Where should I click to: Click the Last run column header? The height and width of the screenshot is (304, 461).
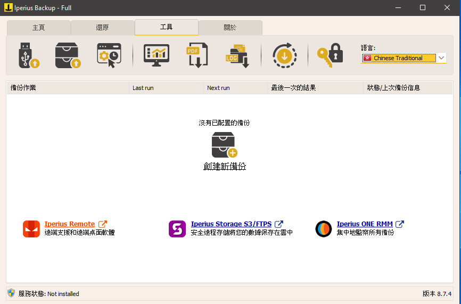point(144,88)
